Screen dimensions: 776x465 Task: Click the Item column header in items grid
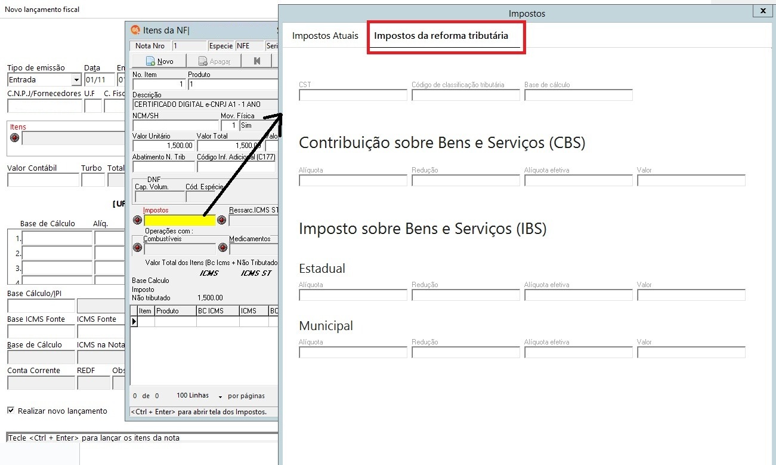146,311
